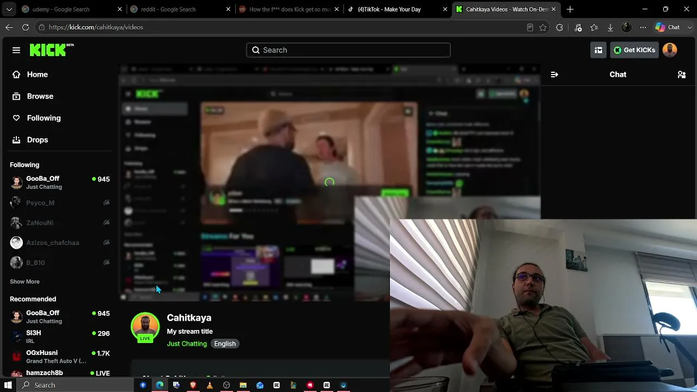Screen dimensions: 697x392
Task: Switch to the udemy Google Search tab
Action: click(x=71, y=9)
